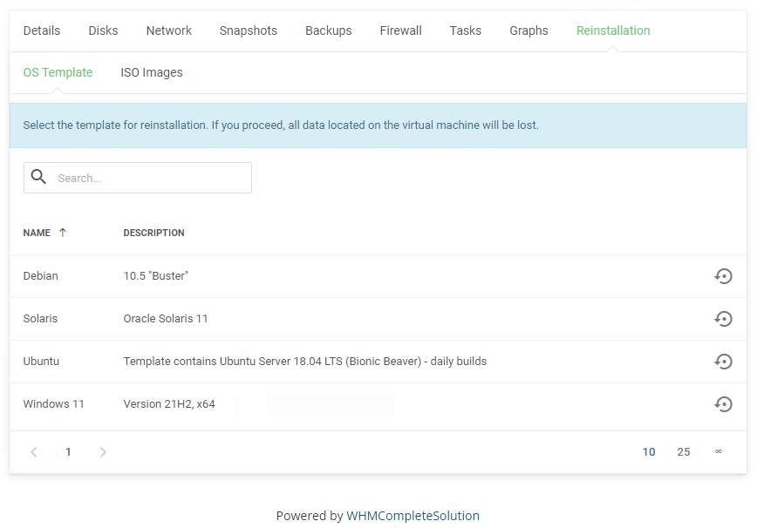Click the reinstall icon for Solaris
This screenshot has height=528, width=757.
(722, 319)
